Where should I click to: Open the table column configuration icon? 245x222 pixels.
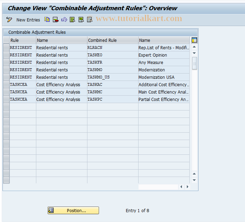(x=194, y=40)
